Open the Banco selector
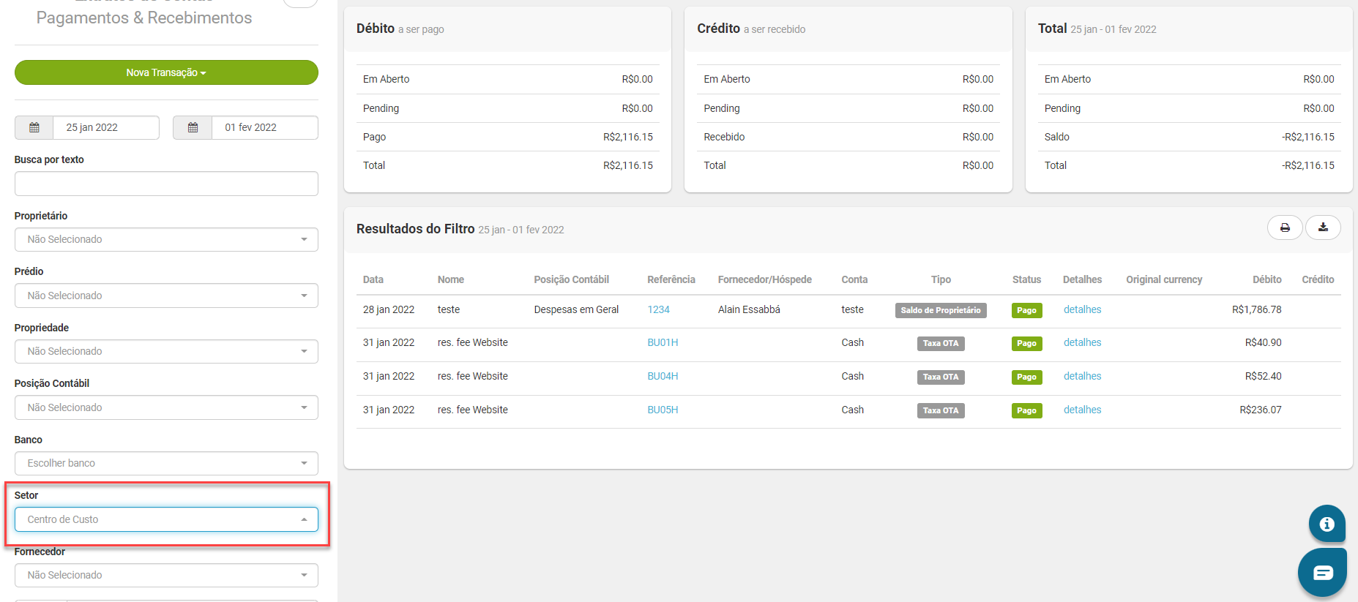This screenshot has width=1358, height=602. 166,463
